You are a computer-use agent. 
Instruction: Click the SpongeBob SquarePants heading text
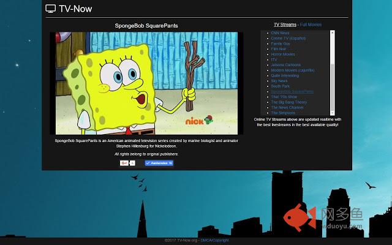[146, 26]
